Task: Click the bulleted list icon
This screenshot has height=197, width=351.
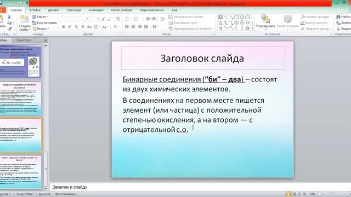Action: point(127,19)
